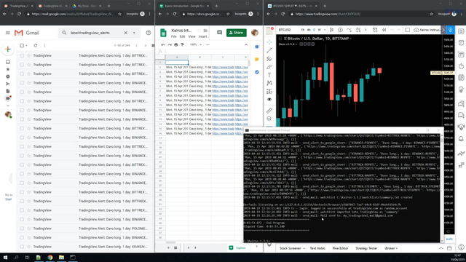Open the Gmail select dropdown arrow
Screen dimensions: 466x262
click(26, 45)
